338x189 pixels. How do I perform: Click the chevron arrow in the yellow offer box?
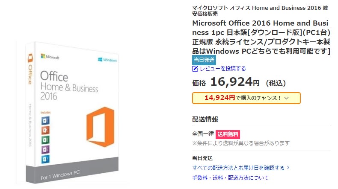coord(286,98)
